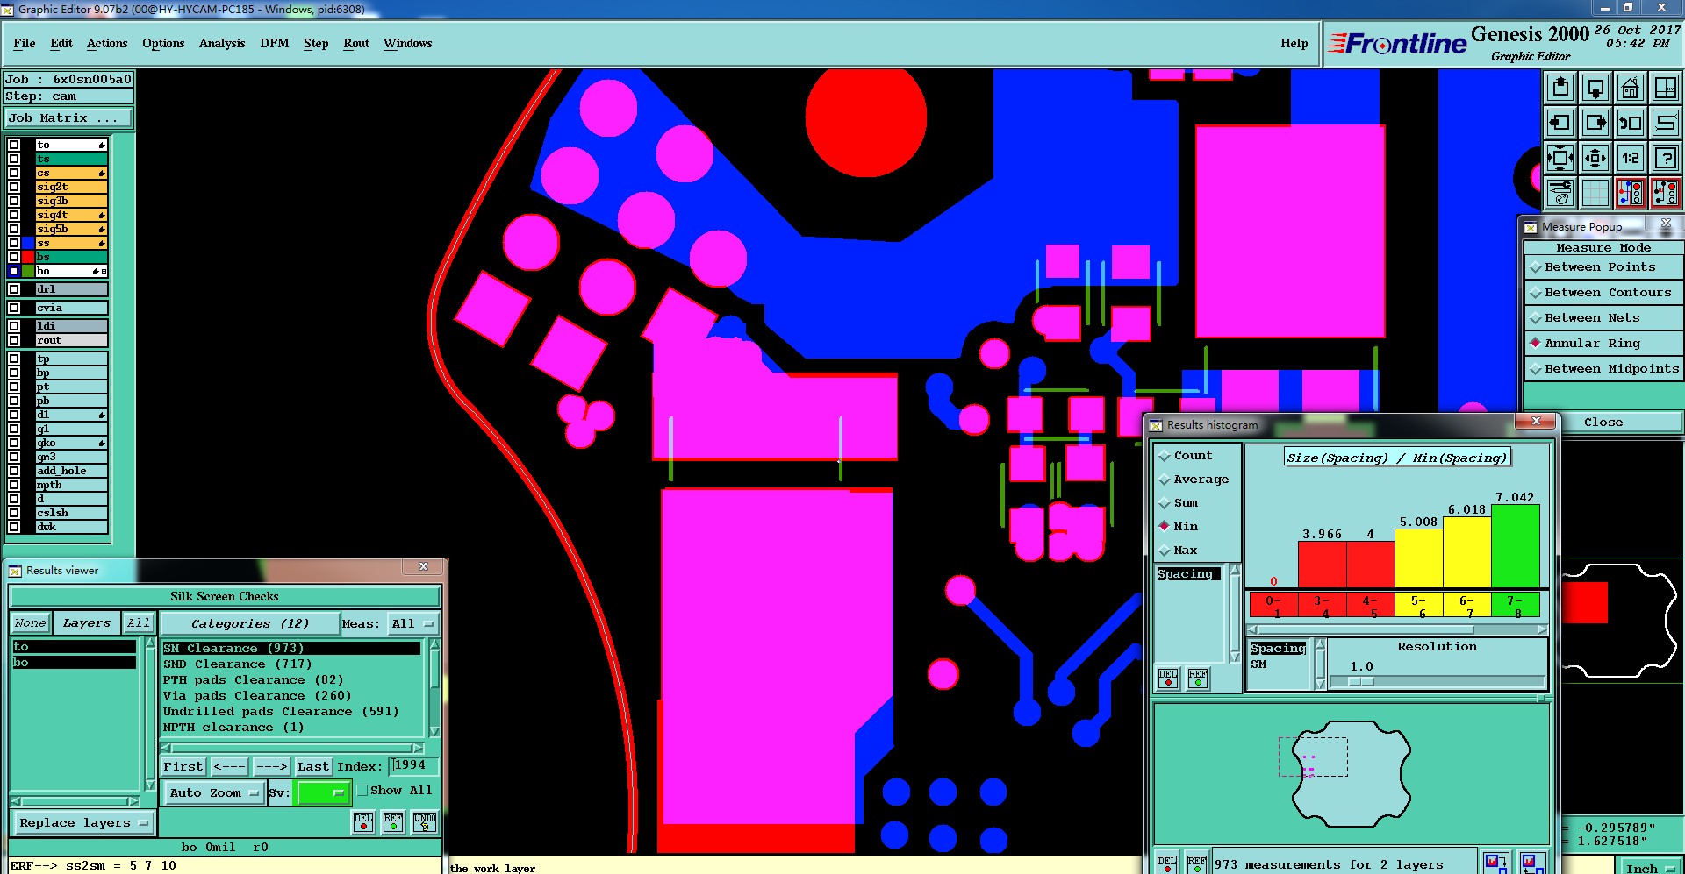
Task: Toggle visibility checkbox for layer sig2t
Action: click(14, 187)
